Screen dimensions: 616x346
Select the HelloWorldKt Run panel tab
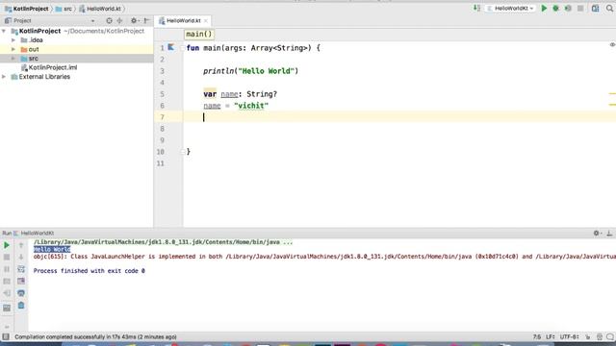pos(34,233)
